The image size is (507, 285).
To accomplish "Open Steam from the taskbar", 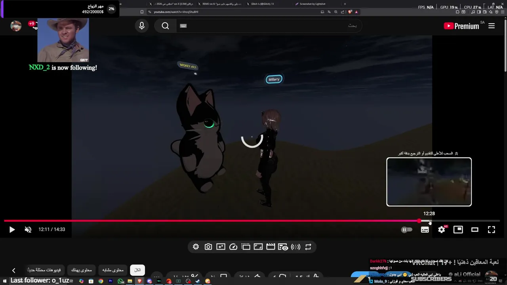I will click(x=198, y=281).
